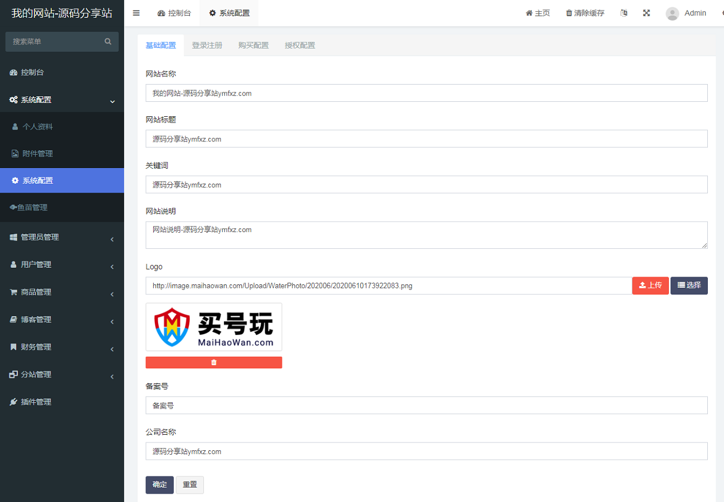Click the 重置 reset button
This screenshot has height=502, width=724.
[190, 485]
